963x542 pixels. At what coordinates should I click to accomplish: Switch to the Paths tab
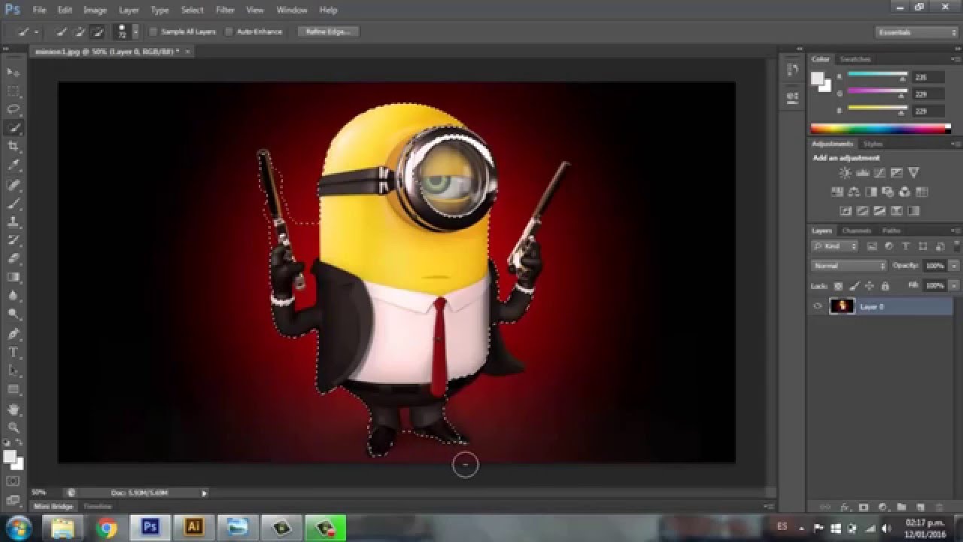[892, 230]
